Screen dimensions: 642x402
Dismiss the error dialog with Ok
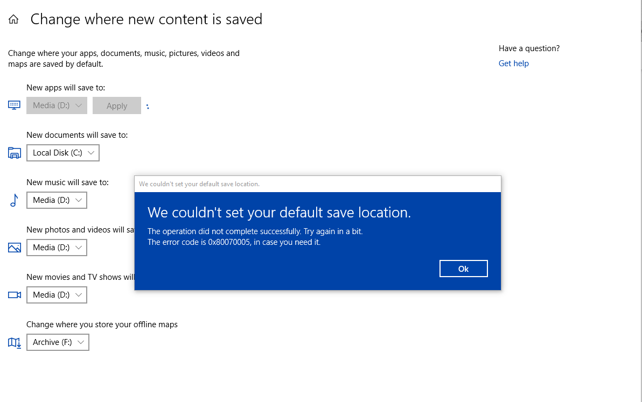[x=464, y=269]
